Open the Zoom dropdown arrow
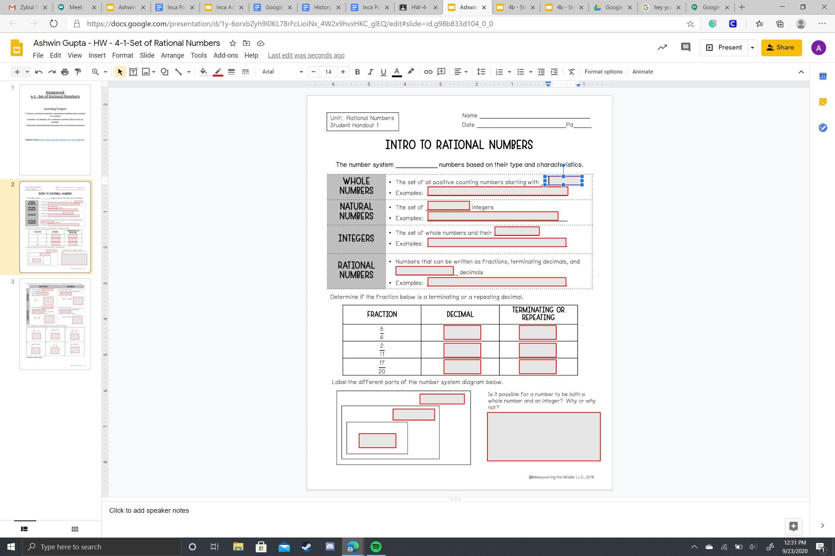Screen dimensions: 835x556 (105, 72)
